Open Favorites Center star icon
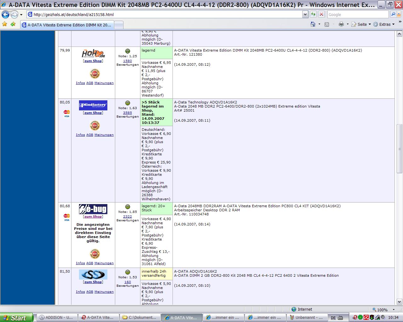The height and width of the screenshot is (322, 403). (x=5, y=24)
